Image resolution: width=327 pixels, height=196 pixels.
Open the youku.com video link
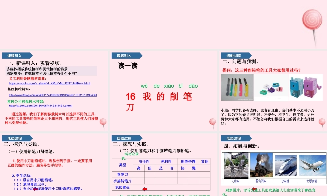49,83
